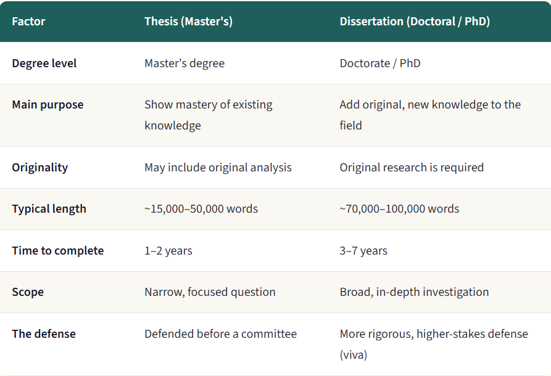Click the Doctorate / PhD cell
The height and width of the screenshot is (376, 551).
click(x=380, y=63)
